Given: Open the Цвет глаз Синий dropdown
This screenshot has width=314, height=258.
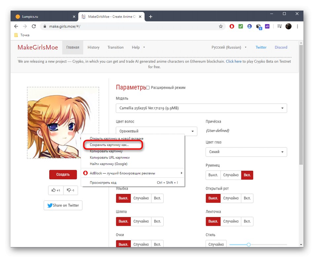Looking at the screenshot, I should [x=246, y=152].
